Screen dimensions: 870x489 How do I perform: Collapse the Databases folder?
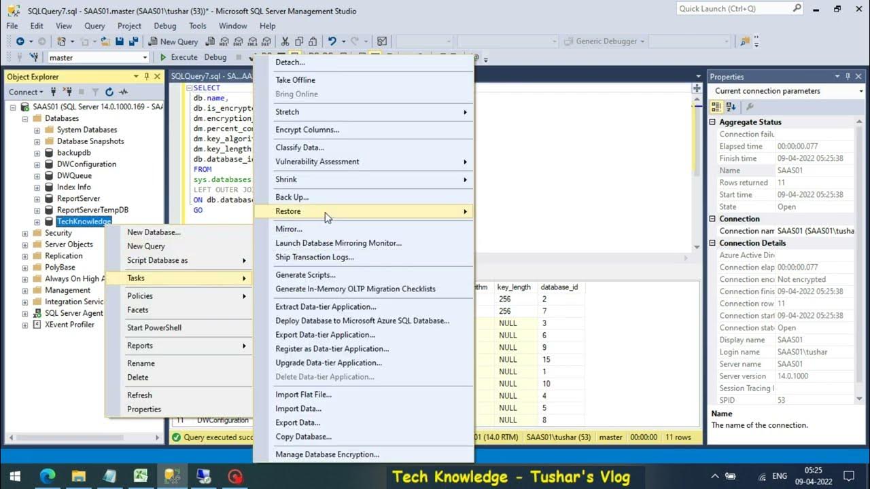pyautogui.click(x=25, y=119)
